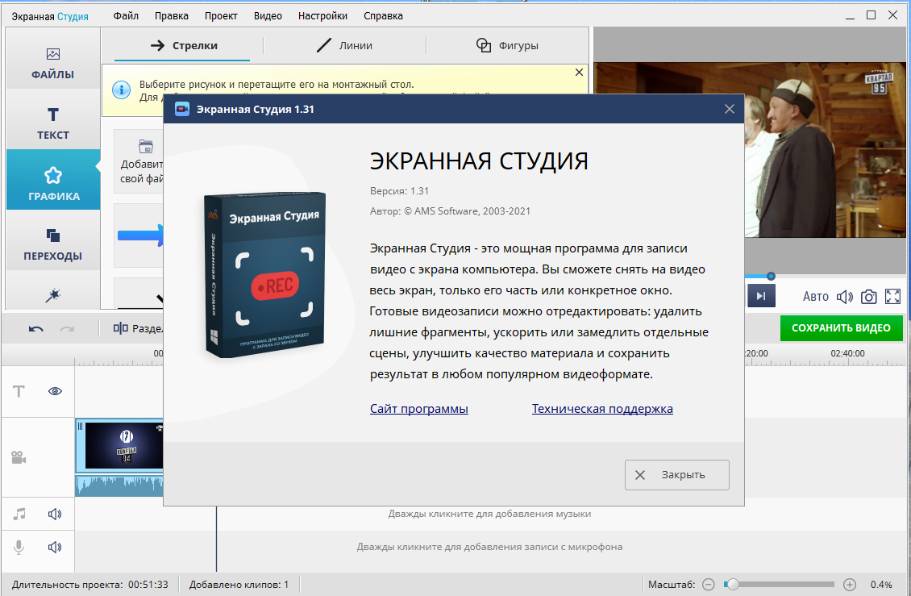Viewport: 911px width, 596px height.
Task: Select the Квартал 95 clip thumbnail
Action: (x=124, y=446)
